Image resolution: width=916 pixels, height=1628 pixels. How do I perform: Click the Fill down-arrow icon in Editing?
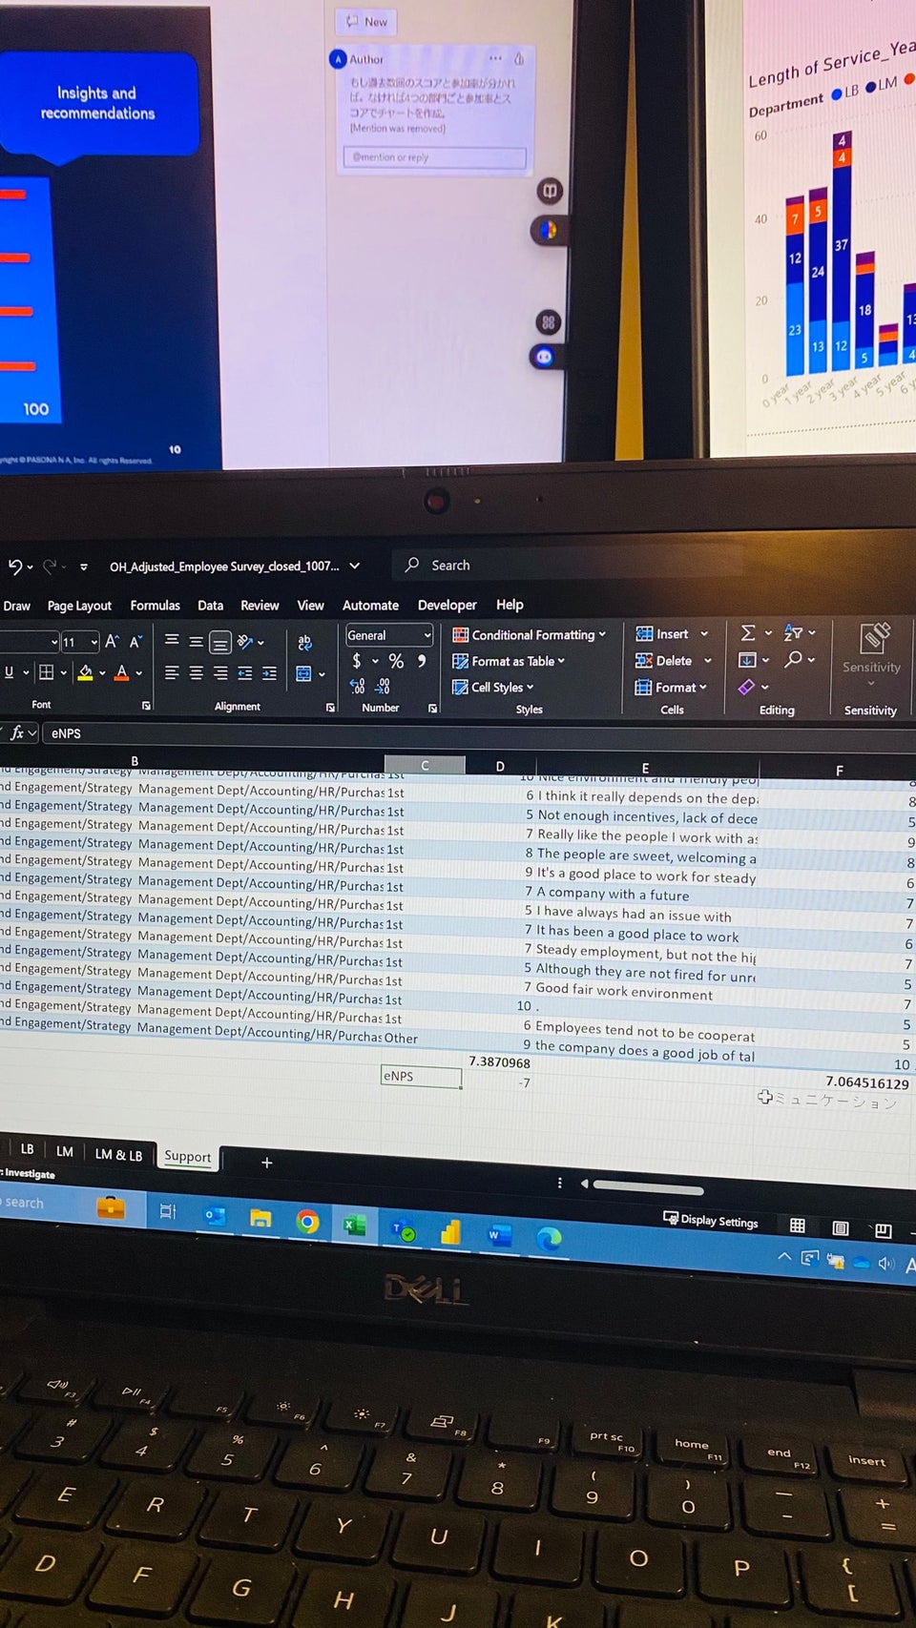pyautogui.click(x=747, y=660)
